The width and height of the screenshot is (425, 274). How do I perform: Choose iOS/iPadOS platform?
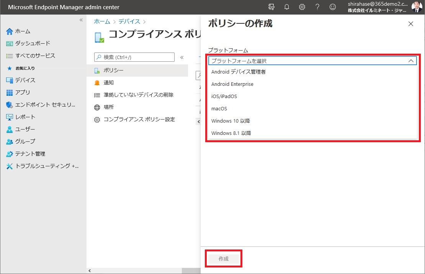pos(312,96)
